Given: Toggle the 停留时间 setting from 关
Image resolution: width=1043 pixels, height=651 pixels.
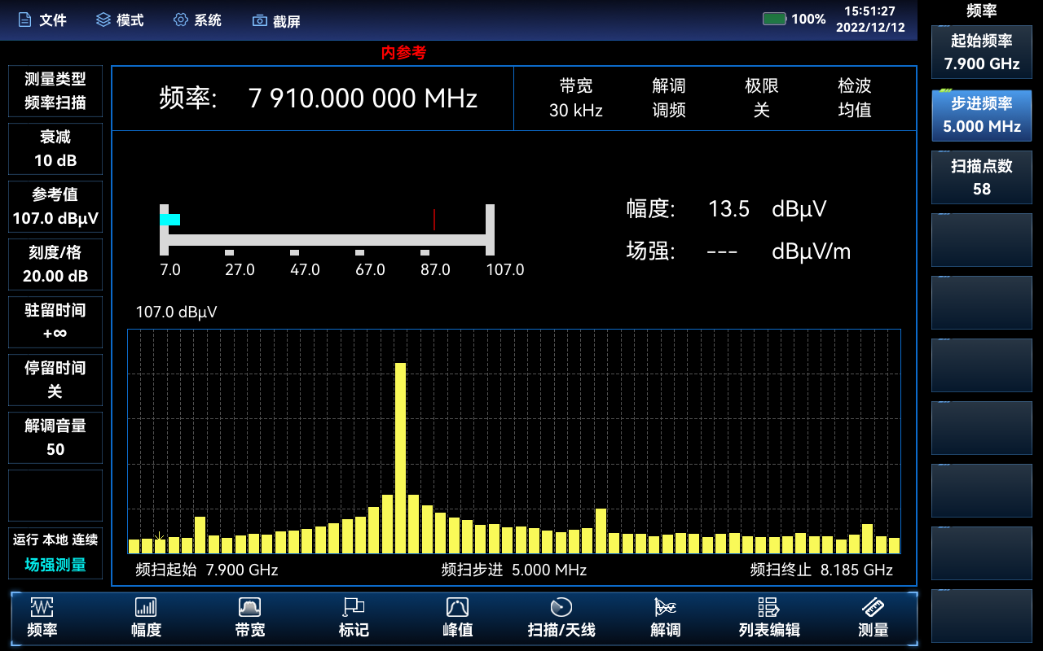Looking at the screenshot, I should [55, 380].
